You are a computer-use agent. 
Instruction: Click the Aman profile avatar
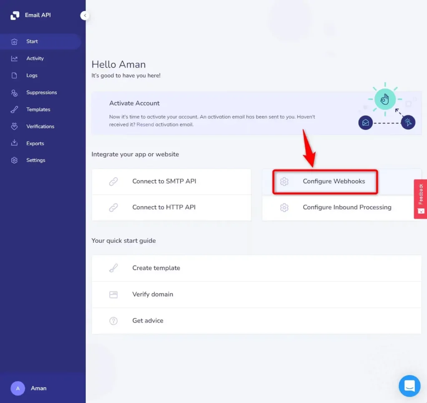point(18,388)
